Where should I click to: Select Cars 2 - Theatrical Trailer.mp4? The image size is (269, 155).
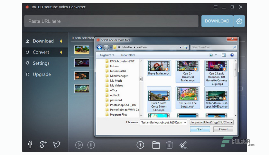pyautogui.click(x=188, y=71)
